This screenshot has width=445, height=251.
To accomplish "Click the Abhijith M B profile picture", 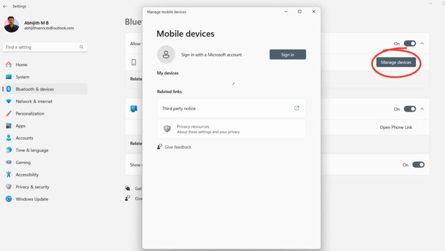I will click(11, 25).
